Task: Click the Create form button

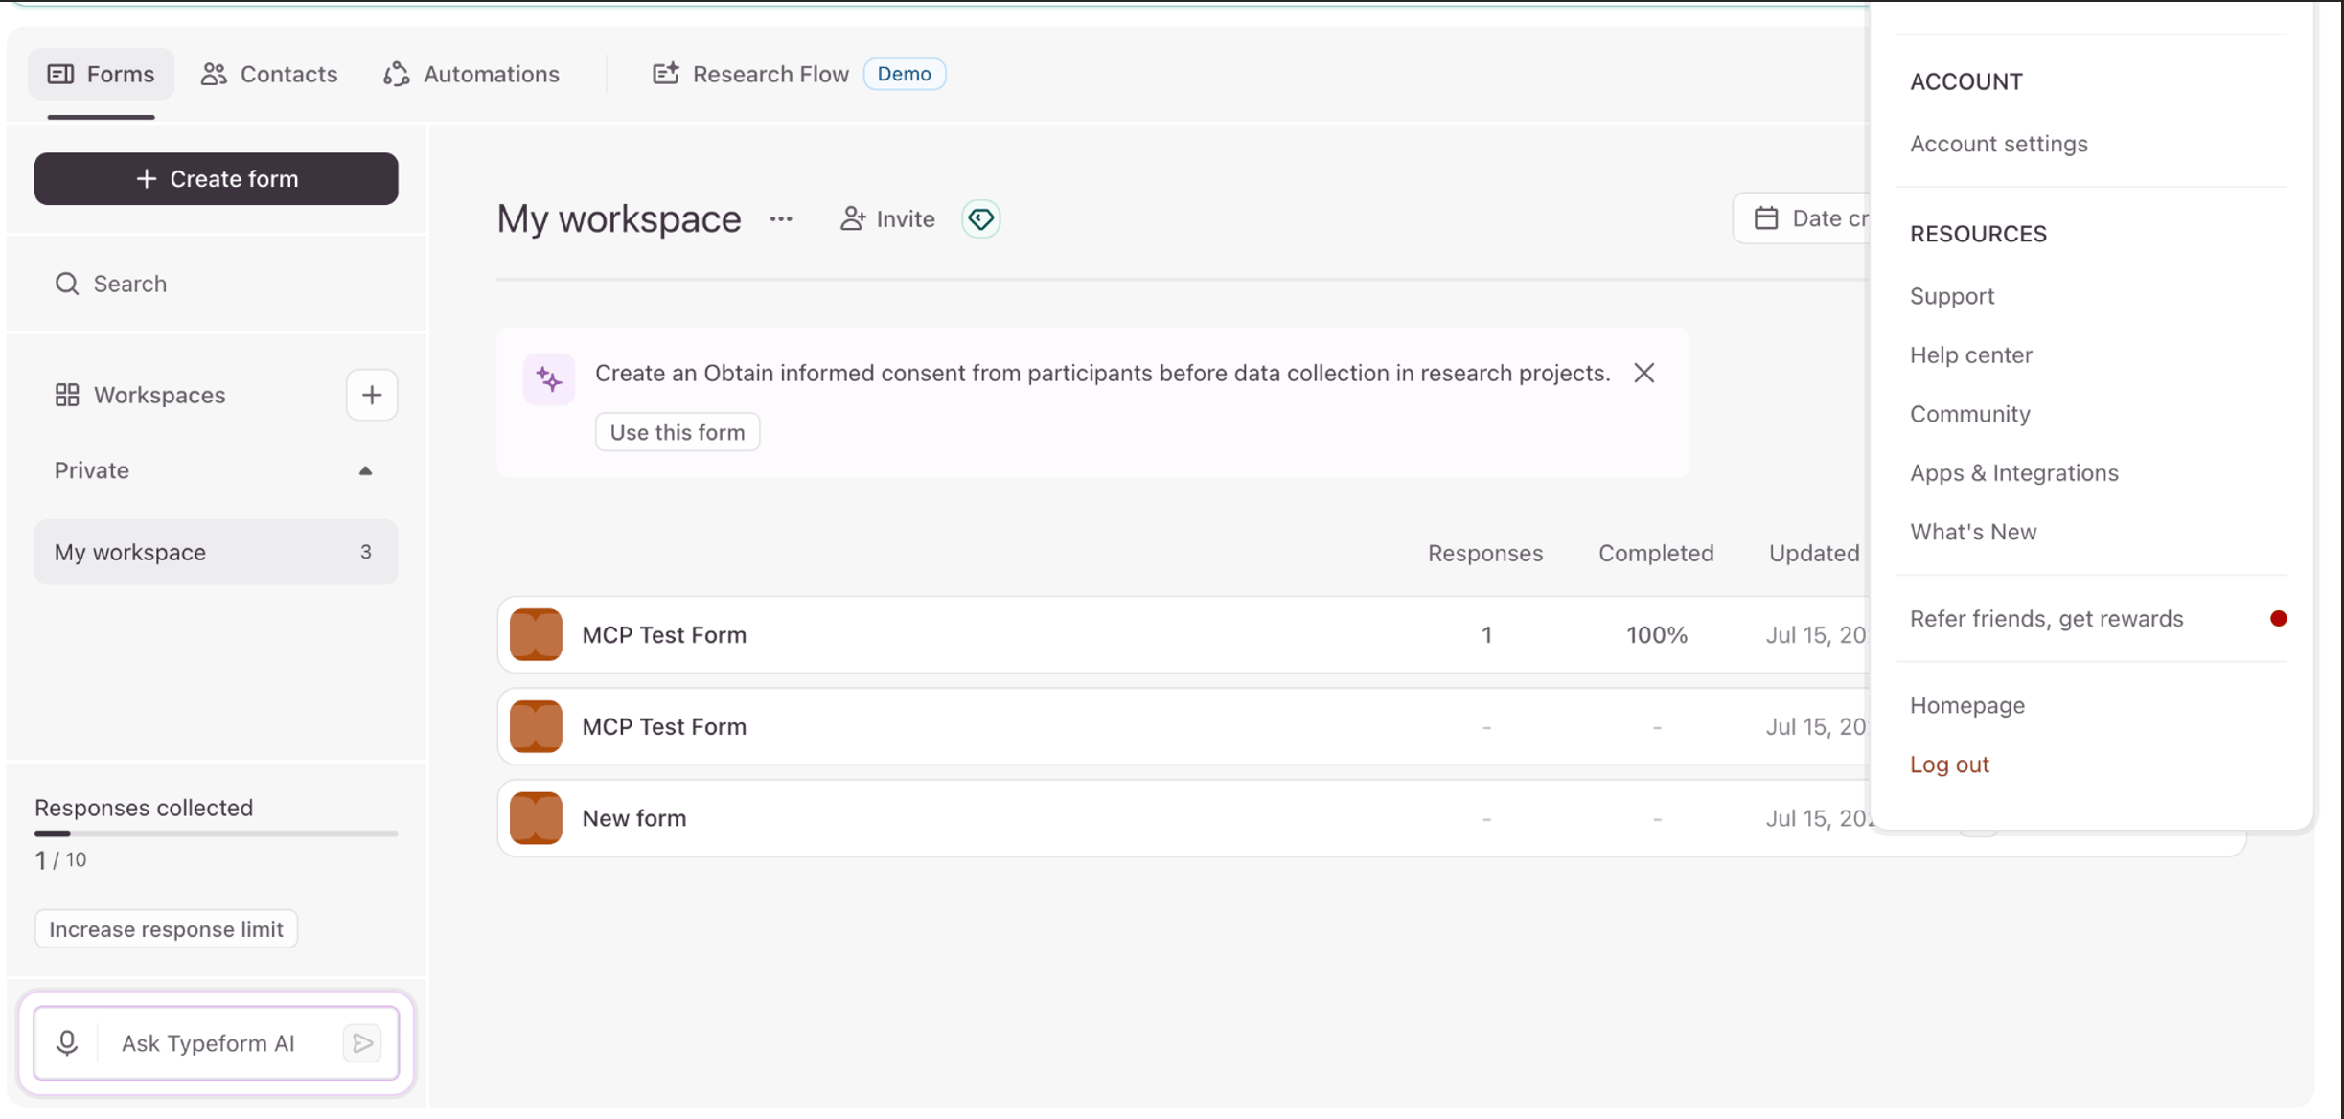Action: pos(216,178)
